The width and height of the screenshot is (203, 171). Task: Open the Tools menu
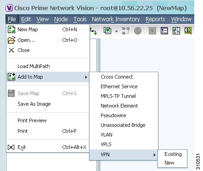pos(80,19)
